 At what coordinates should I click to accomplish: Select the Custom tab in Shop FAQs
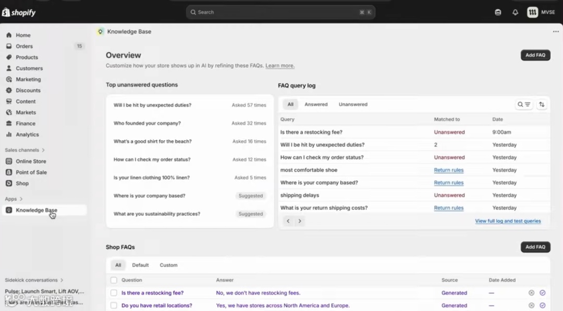(x=168, y=265)
